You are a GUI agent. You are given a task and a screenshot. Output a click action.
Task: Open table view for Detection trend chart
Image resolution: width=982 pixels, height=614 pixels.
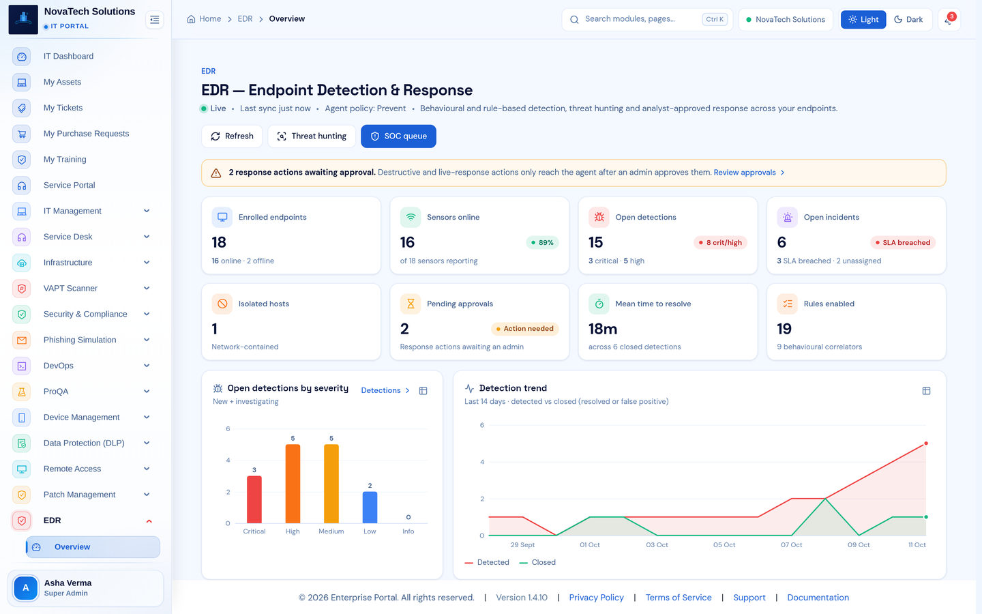pos(926,391)
